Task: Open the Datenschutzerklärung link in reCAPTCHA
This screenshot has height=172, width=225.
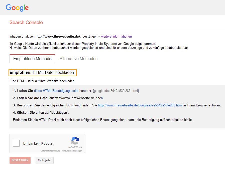Action: point(51,151)
